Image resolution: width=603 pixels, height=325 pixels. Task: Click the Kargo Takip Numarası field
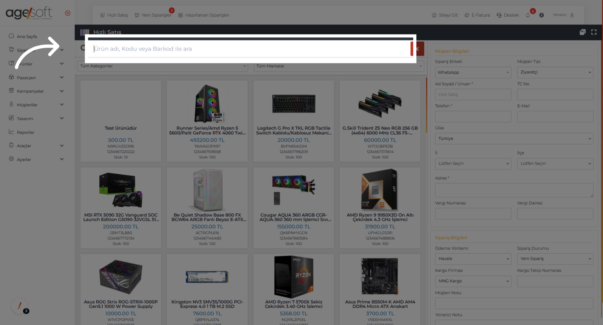coord(555,281)
